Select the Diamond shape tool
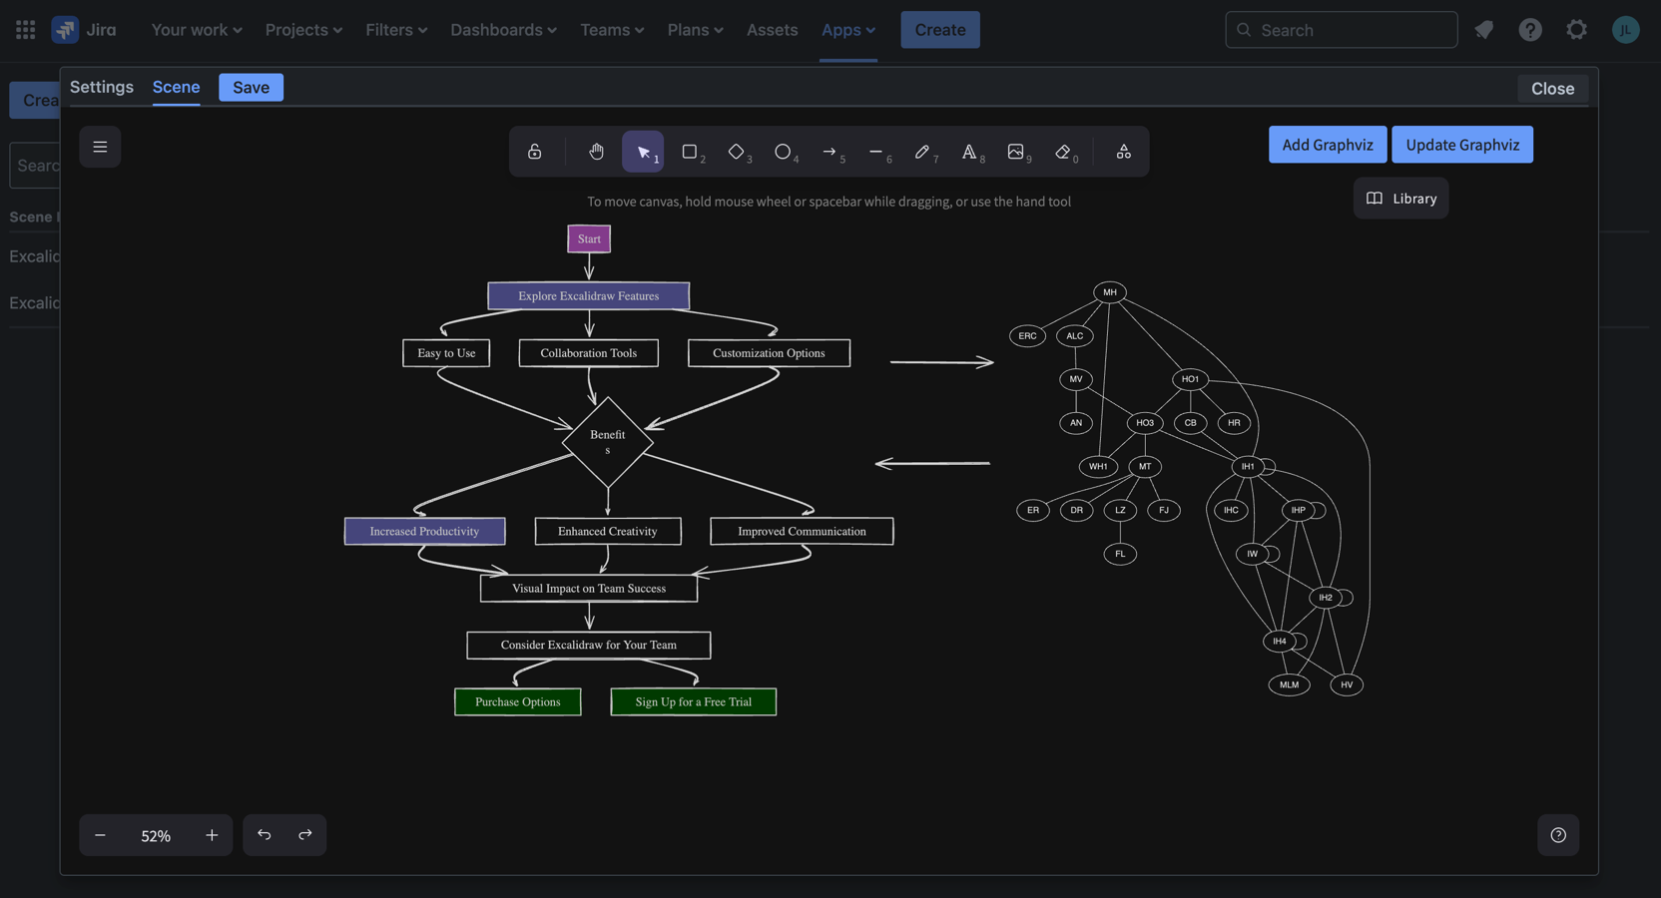The height and width of the screenshot is (898, 1661). point(737,152)
